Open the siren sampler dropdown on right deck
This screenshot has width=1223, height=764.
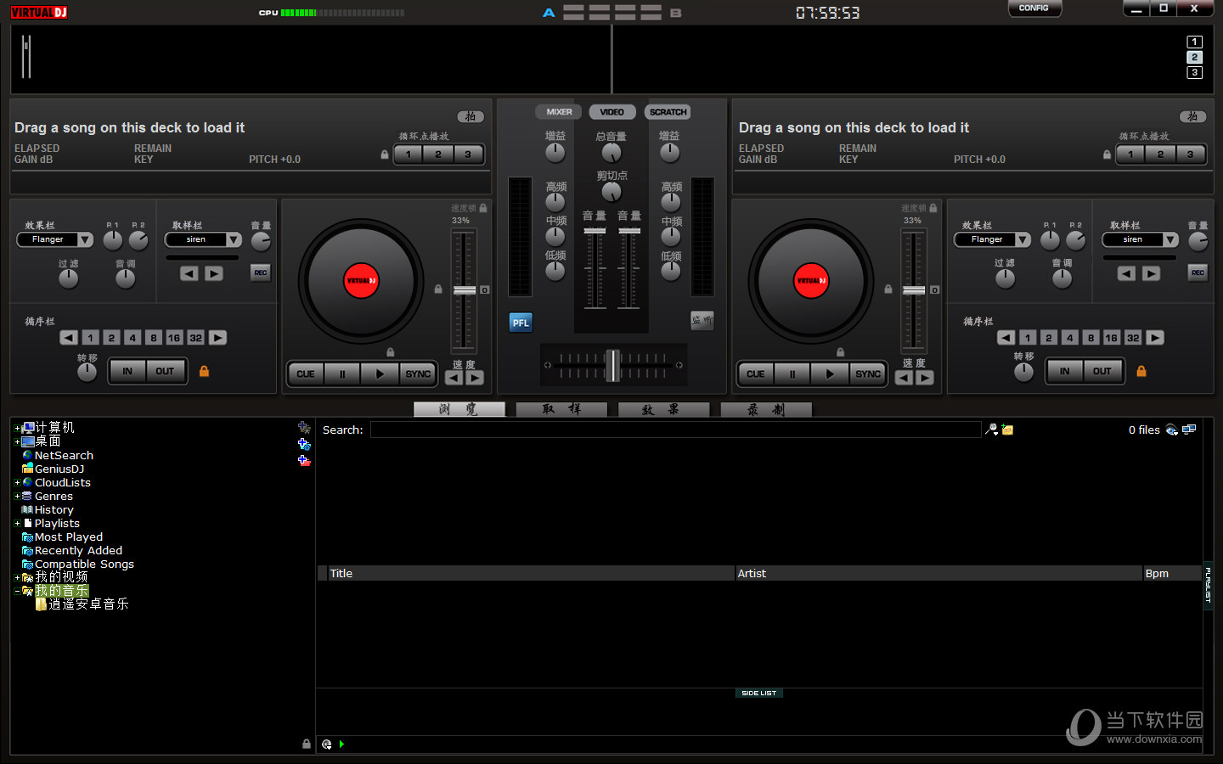coord(1139,239)
